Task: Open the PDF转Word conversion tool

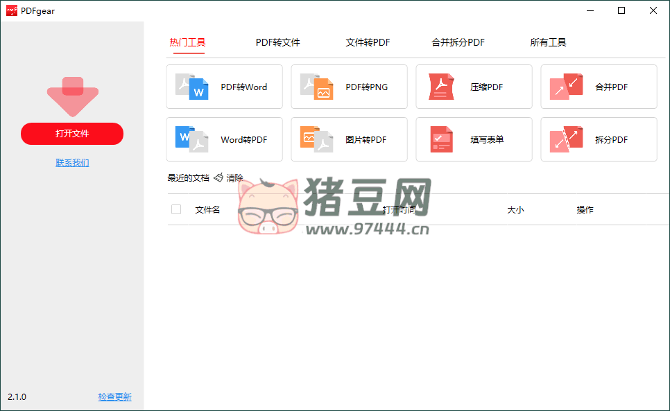Action: click(x=224, y=87)
